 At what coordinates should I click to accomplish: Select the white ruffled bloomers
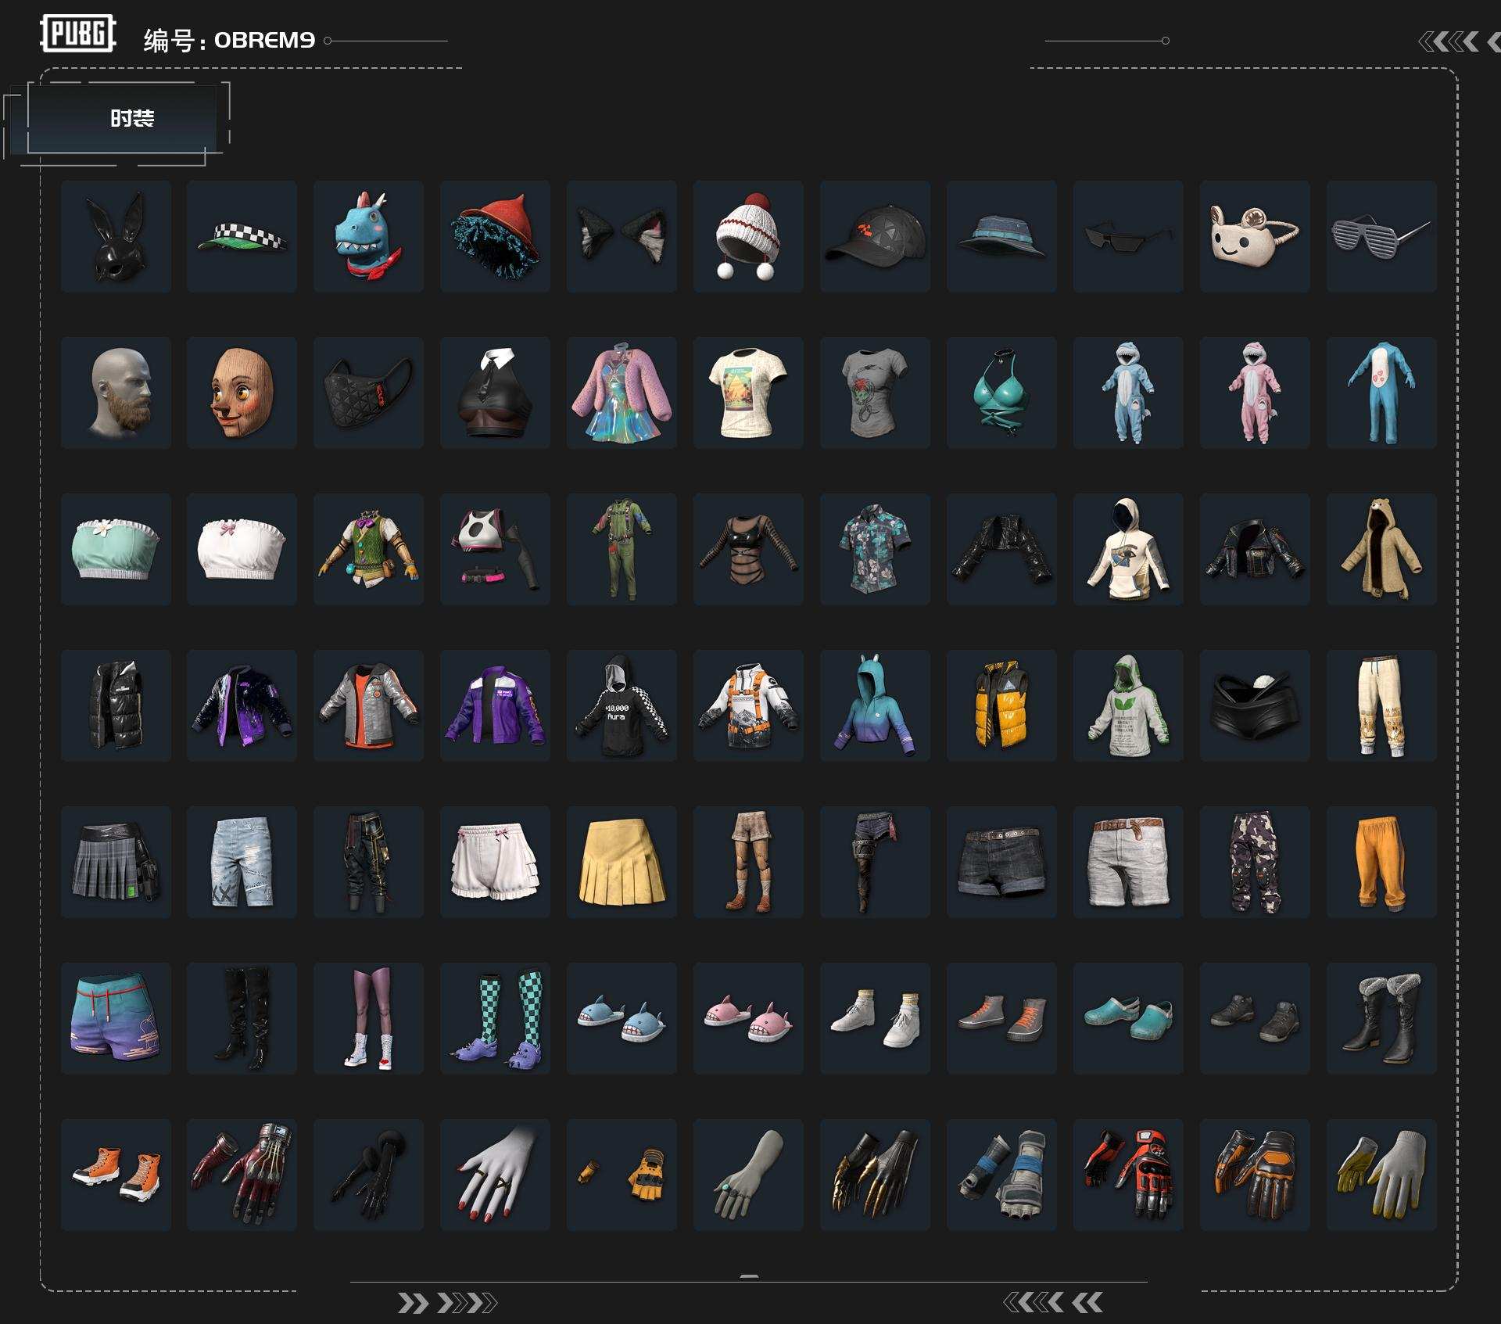tap(495, 862)
